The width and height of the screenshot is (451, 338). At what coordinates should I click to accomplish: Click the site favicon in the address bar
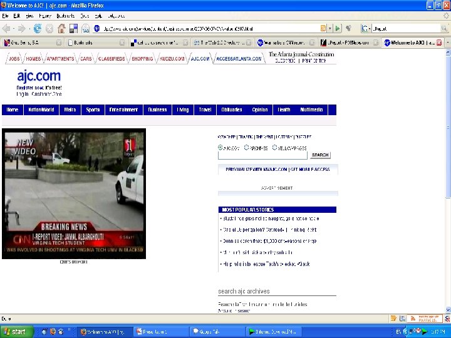[97, 28]
